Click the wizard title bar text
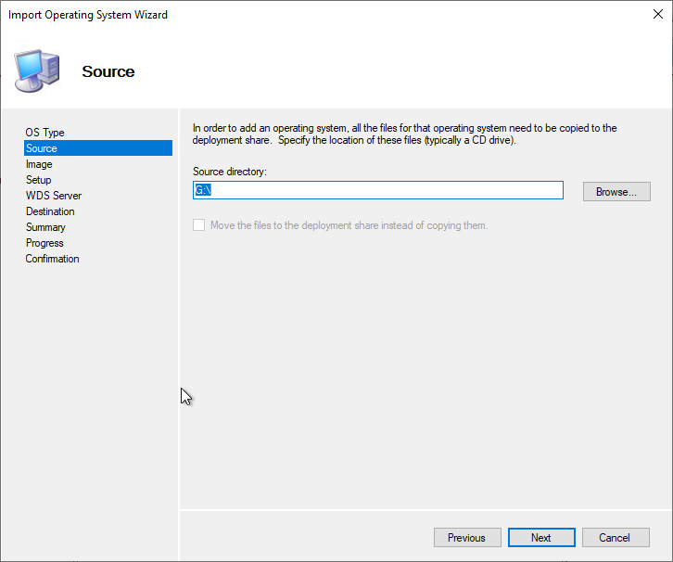The image size is (673, 562). [88, 15]
